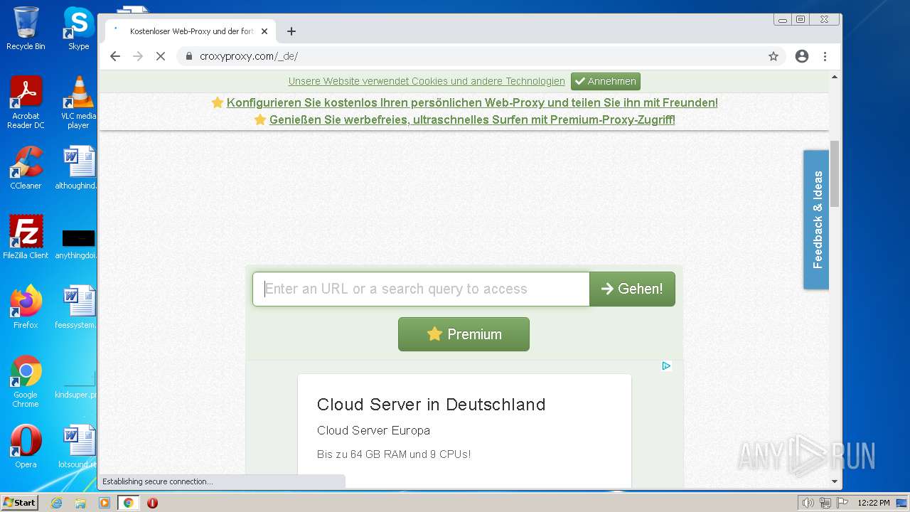Open the FileZilla Client shortcut
The height and width of the screenshot is (512, 910).
pyautogui.click(x=26, y=238)
